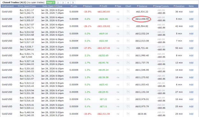Click the loss value -S$2,511.56
Viewport: 199px width, 117px height.
click(103, 114)
